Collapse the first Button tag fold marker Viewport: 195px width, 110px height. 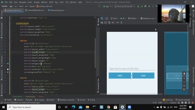pyautogui.click(x=11, y=41)
